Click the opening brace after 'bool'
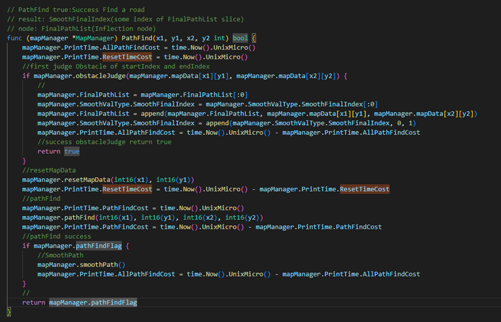Screen dimensions: 501x322 (254, 38)
